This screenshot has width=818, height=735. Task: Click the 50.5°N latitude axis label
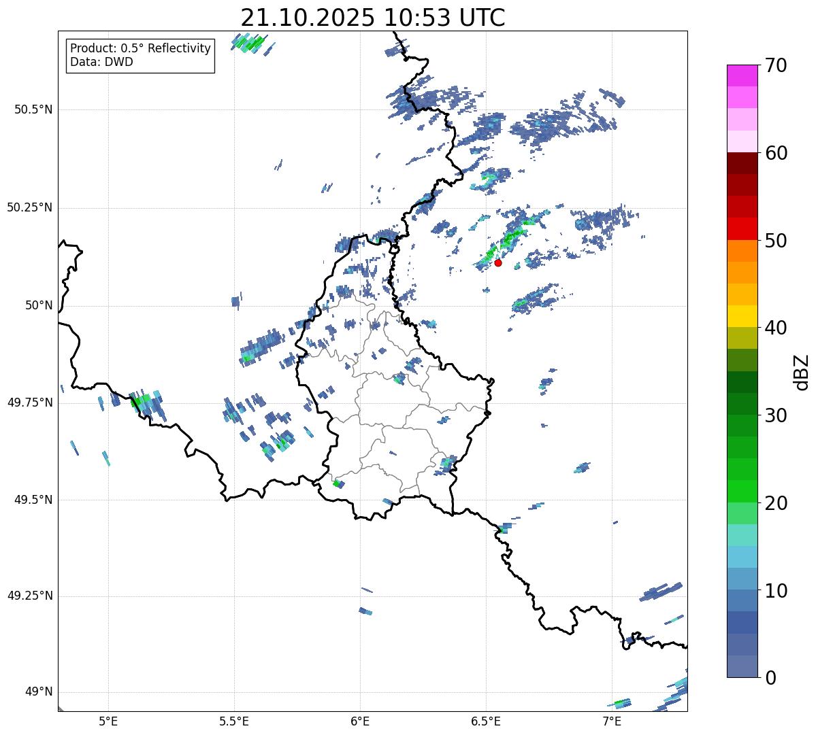tap(33, 109)
